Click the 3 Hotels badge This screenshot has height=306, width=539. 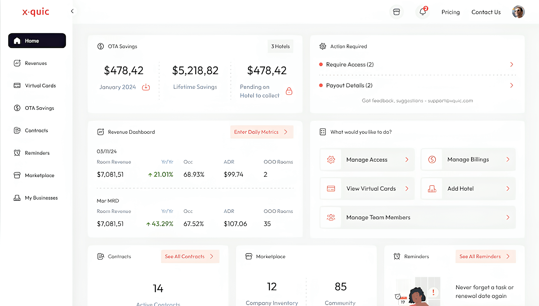[x=280, y=46]
